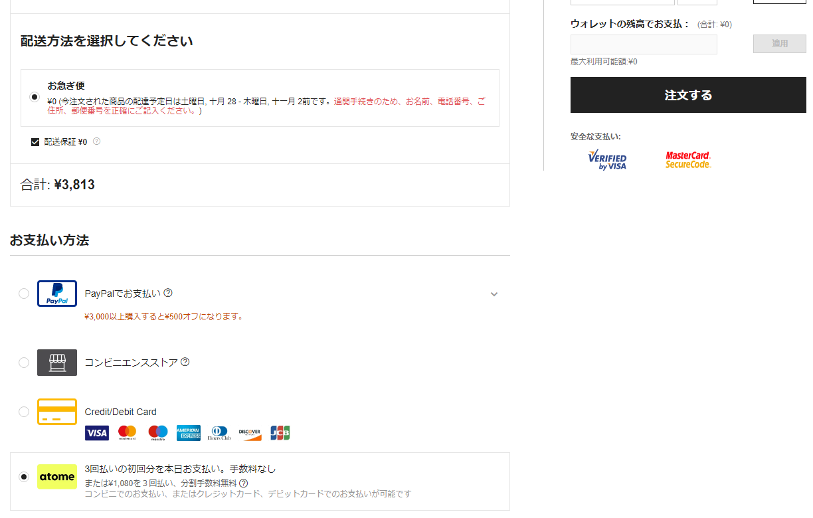Click the PayPalでお支払い label
Viewport: 813px width, 518px height.
pos(123,293)
